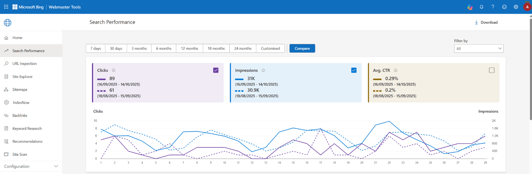Viewport: 532px width, 174px height.
Task: Click the Avg. CTR value 0.29%
Action: tap(392, 79)
